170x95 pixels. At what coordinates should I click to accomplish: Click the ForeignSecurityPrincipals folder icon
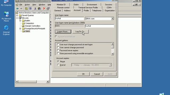23,28
